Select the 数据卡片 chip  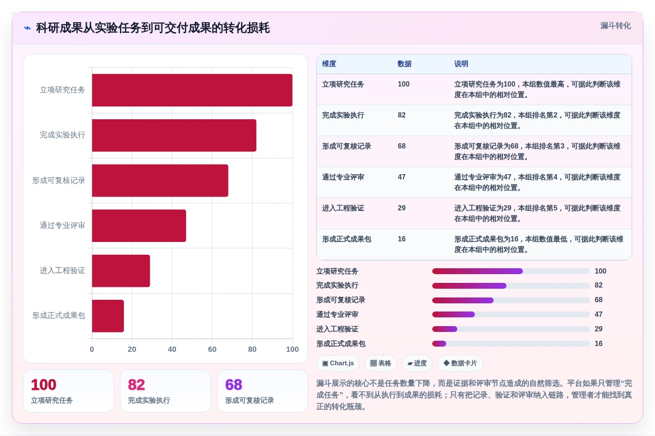click(460, 364)
